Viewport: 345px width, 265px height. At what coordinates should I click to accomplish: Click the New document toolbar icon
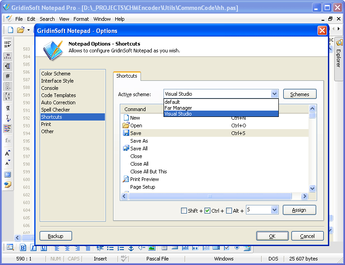(10, 30)
